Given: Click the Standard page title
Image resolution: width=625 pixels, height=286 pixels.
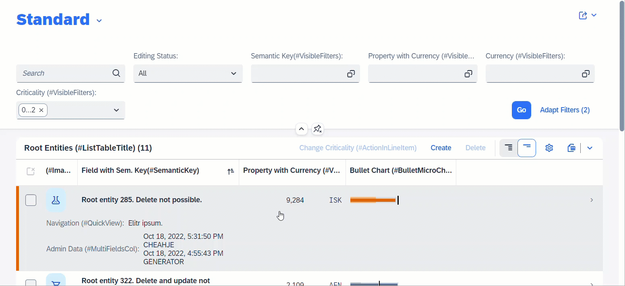Looking at the screenshot, I should [53, 20].
